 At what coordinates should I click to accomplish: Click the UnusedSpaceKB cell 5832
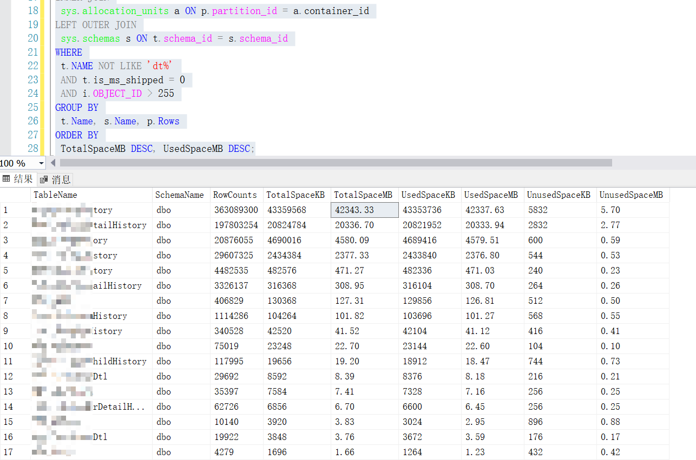tap(561, 210)
